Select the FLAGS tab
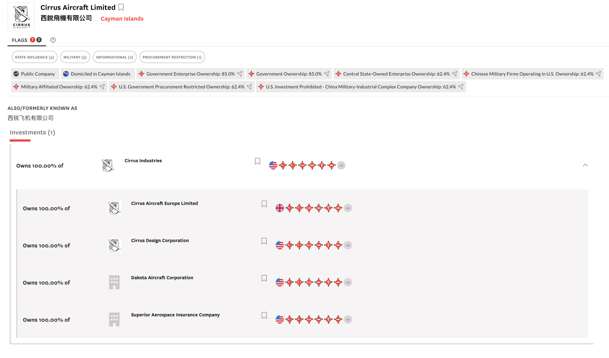The height and width of the screenshot is (358, 609). coord(26,40)
